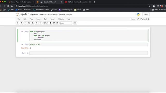Click the Out[24] output value 6
This screenshot has height=93, width=166.
pyautogui.click(x=31, y=48)
